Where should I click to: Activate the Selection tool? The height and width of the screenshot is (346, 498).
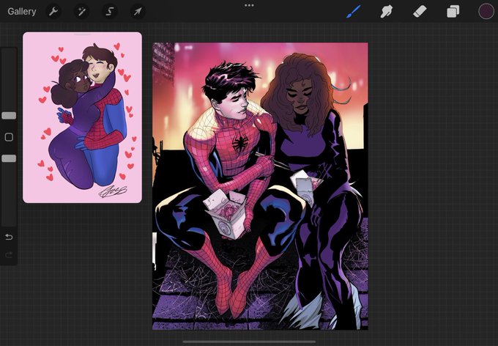(x=109, y=12)
